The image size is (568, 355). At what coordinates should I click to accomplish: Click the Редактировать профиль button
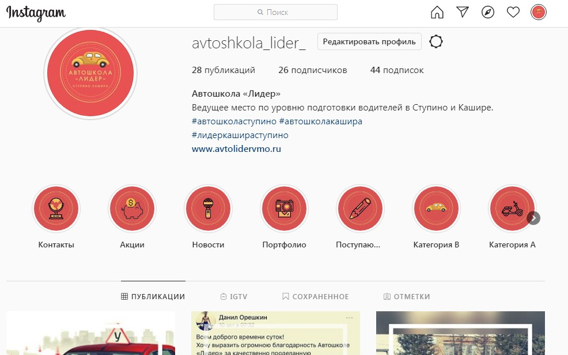369,41
